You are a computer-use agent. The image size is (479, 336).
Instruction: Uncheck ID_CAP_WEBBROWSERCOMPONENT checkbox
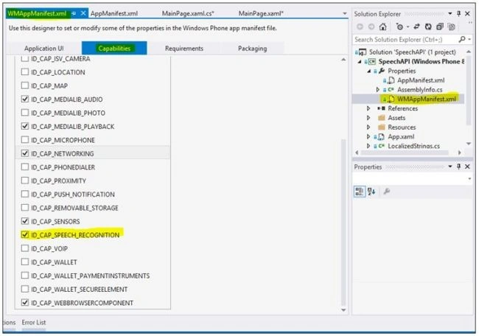click(25, 302)
